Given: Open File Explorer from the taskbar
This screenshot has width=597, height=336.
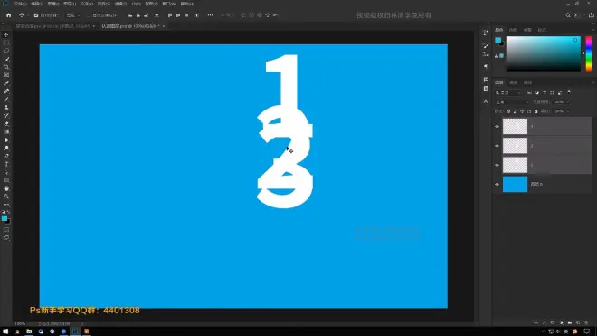Looking at the screenshot, I should 29,331.
